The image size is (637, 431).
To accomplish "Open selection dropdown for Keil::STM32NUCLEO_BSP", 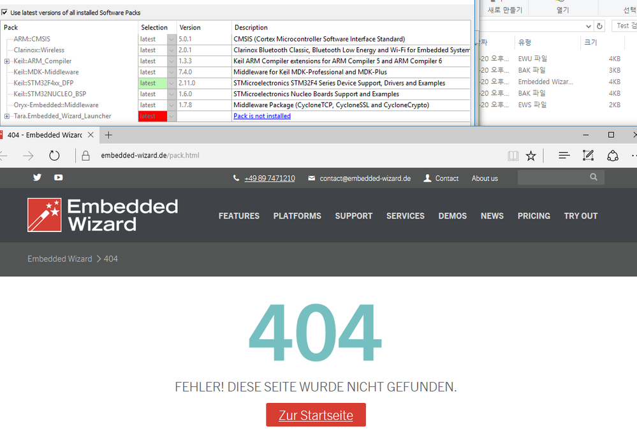I will [172, 94].
